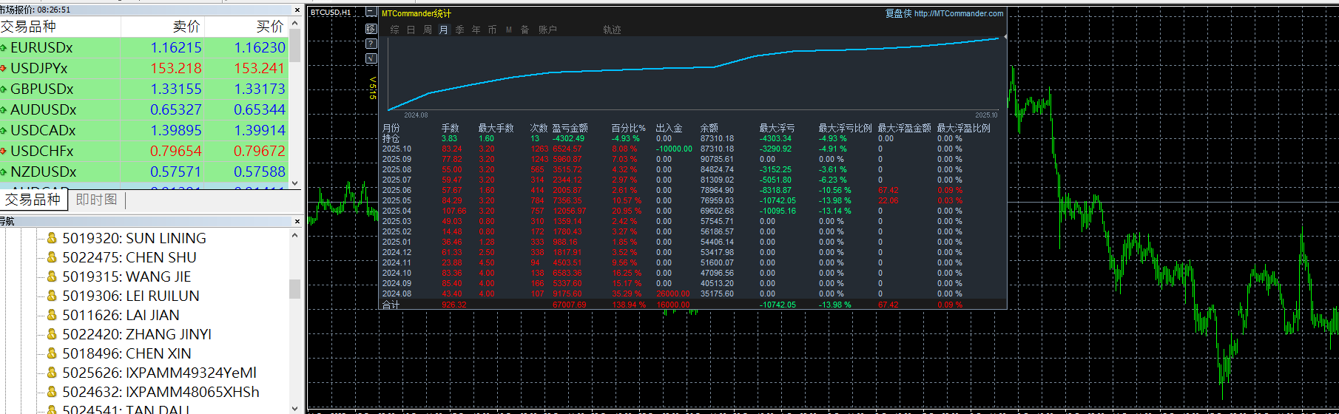This screenshot has height=414, width=1339.
Task: Click the green arrow icon beside EURUSDx
Action: coord(4,48)
